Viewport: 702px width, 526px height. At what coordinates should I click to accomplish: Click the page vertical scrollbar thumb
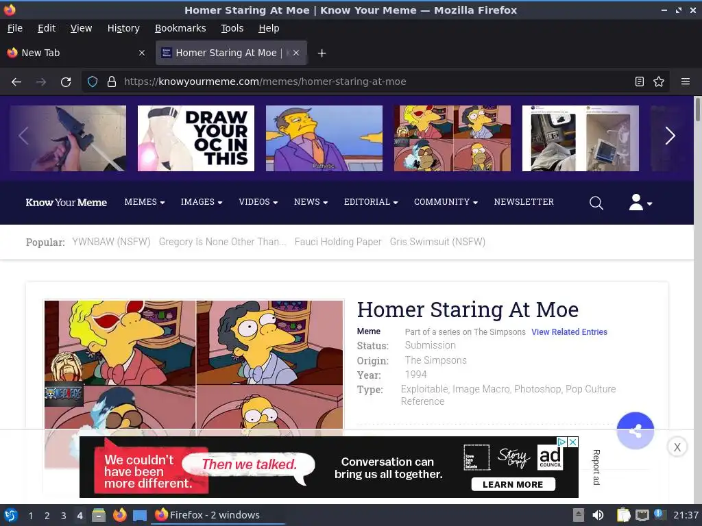[697, 108]
